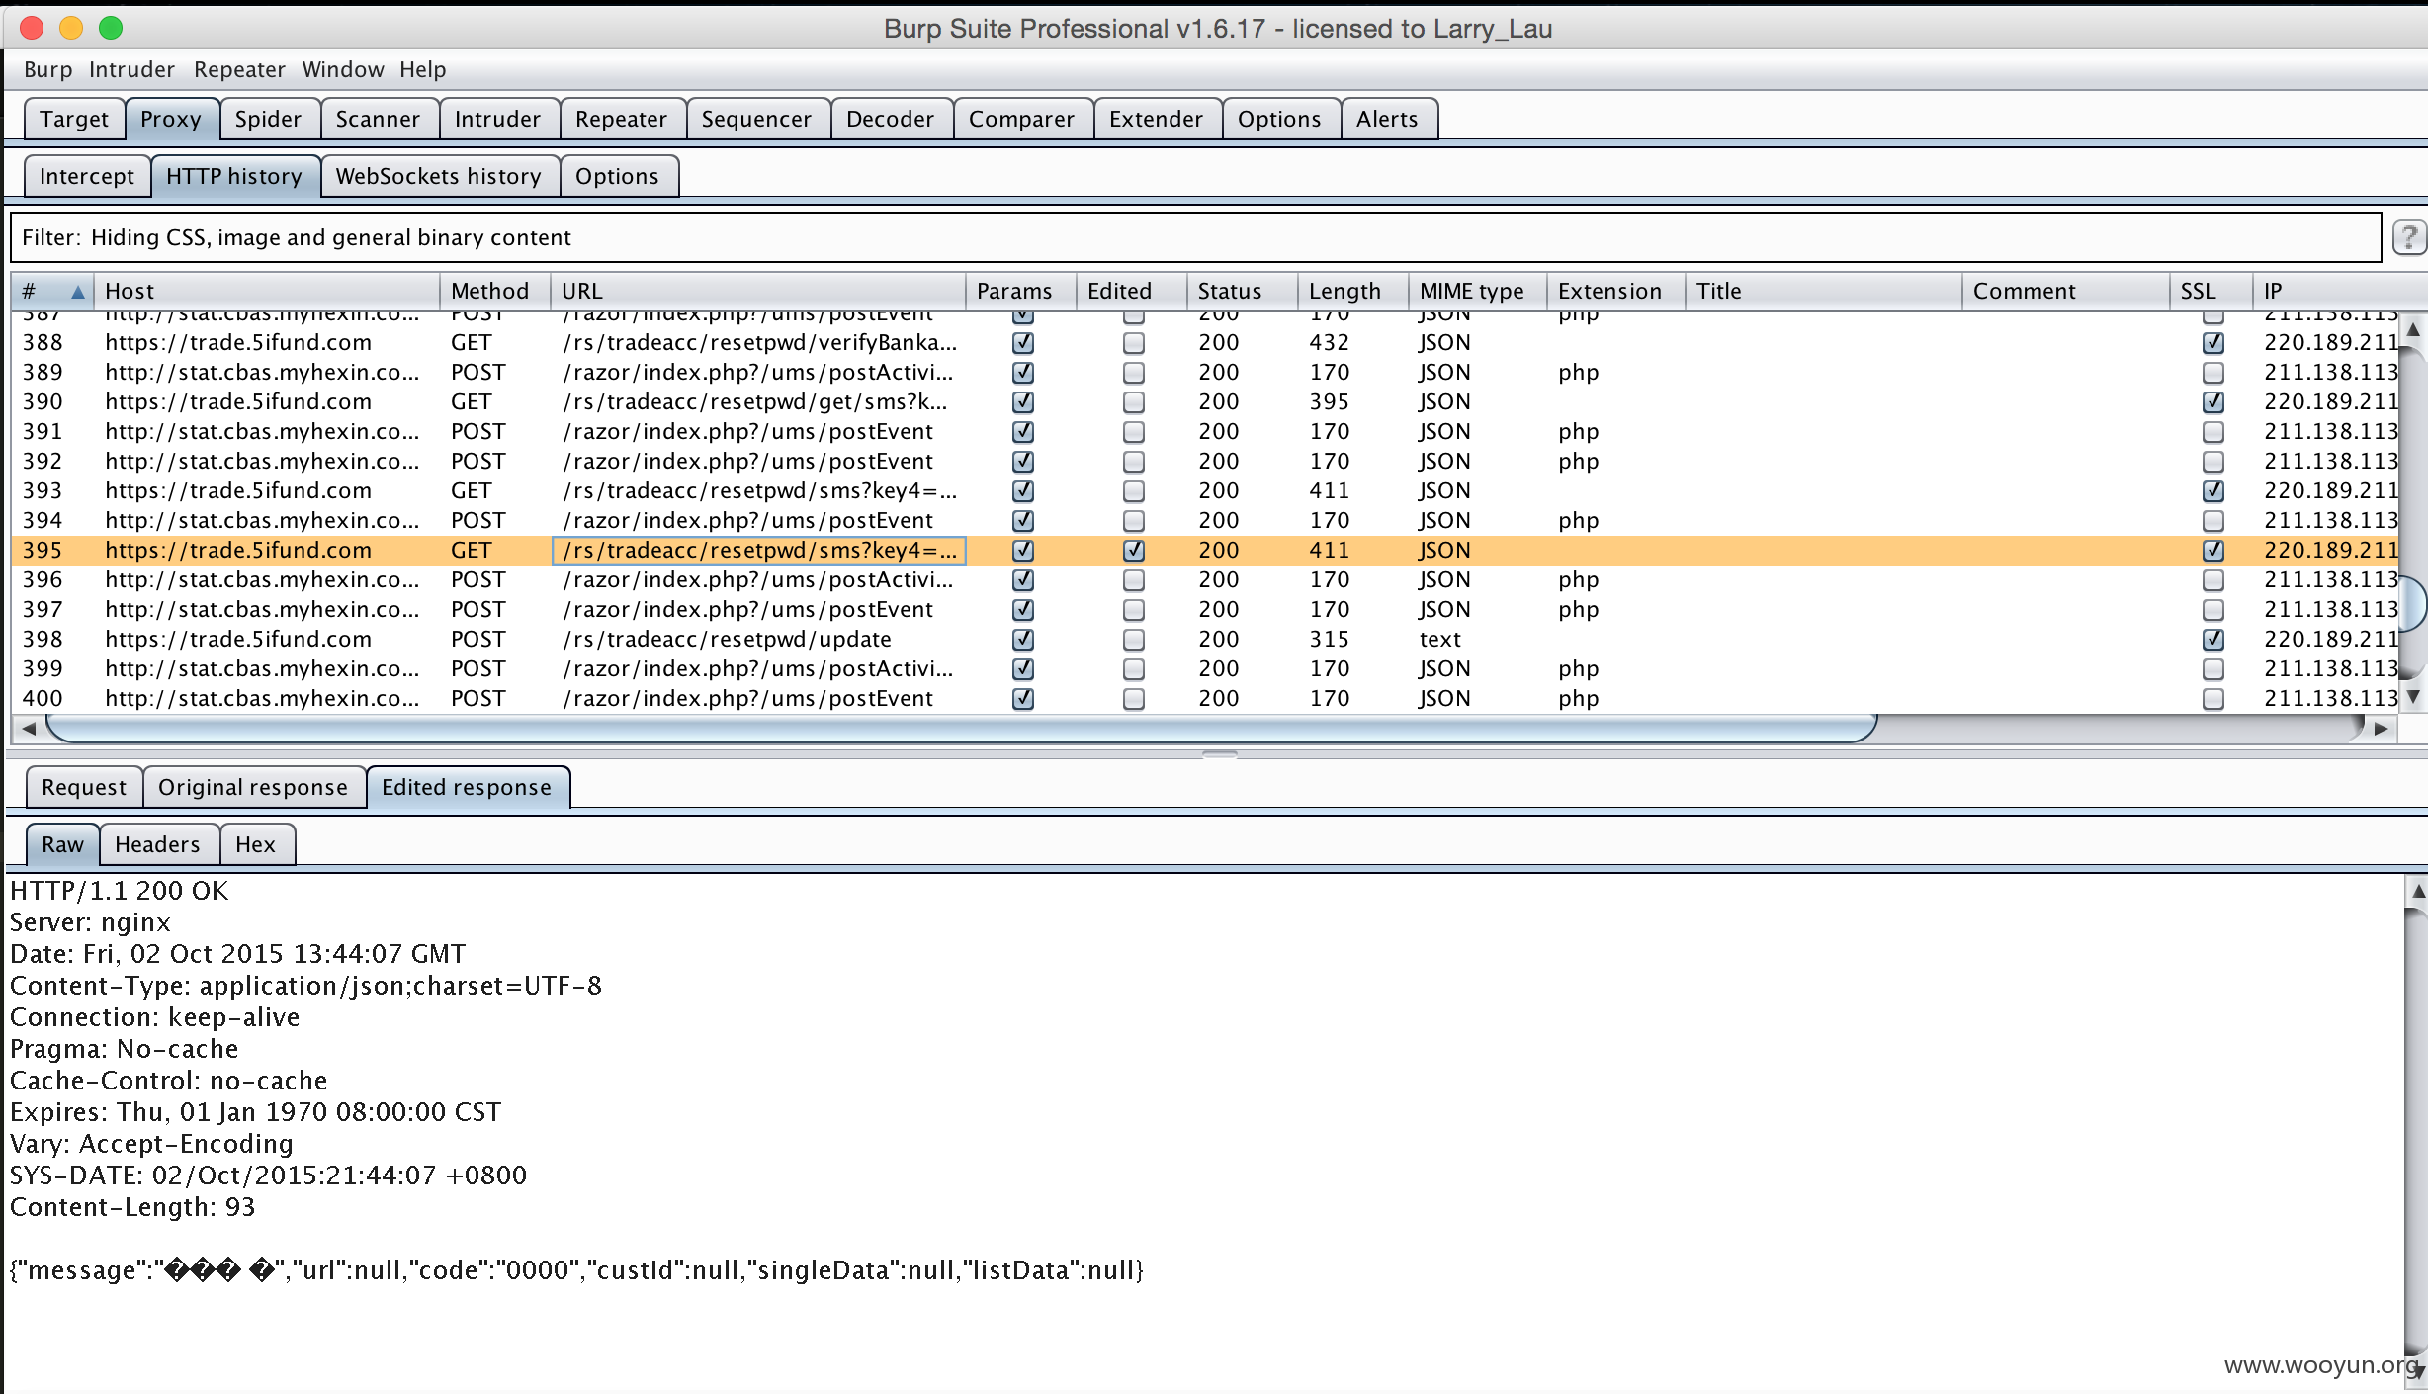Sort table by Method column
Screen dimensions: 2428x1394
tap(494, 292)
